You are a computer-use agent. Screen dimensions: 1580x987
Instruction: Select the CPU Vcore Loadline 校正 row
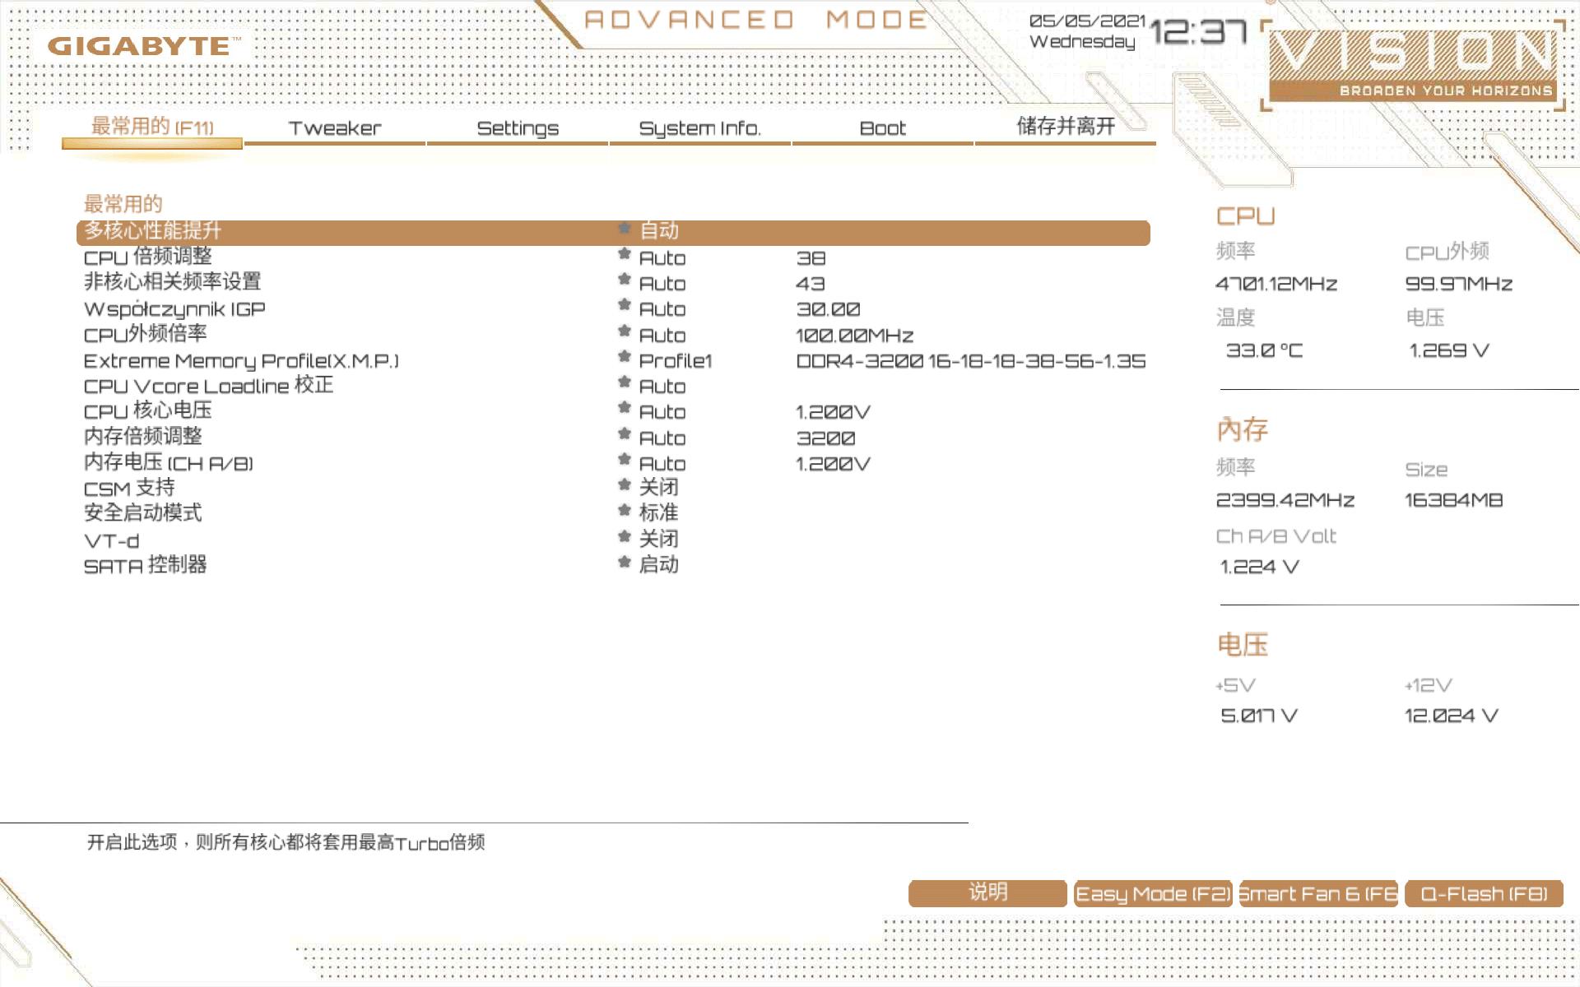point(208,386)
